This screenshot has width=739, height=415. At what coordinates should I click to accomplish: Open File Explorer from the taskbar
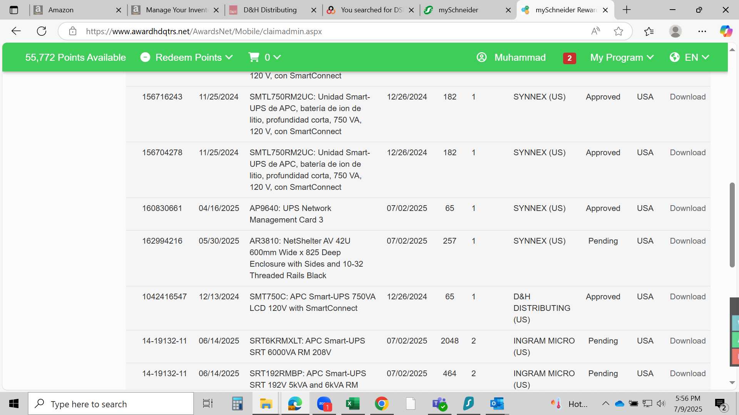pos(266,403)
